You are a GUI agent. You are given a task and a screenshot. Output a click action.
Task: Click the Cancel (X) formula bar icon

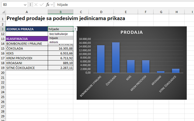36,5
